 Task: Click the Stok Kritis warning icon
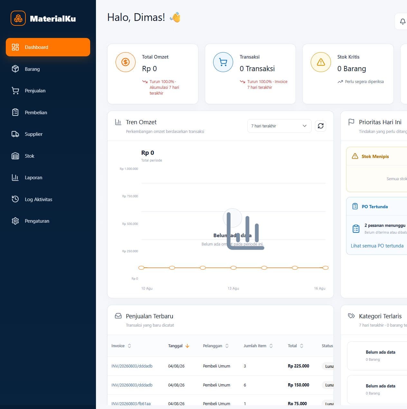[x=321, y=62]
